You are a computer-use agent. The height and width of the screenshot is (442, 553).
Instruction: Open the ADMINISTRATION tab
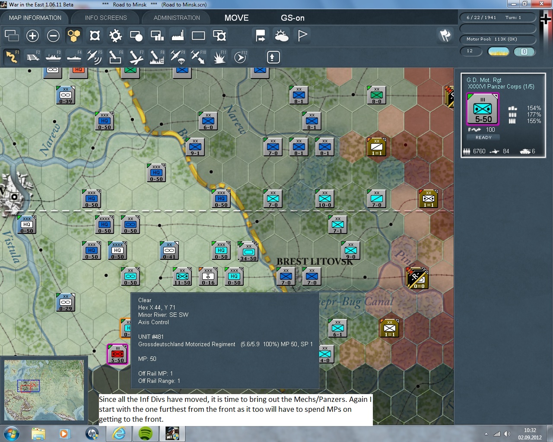(x=177, y=18)
